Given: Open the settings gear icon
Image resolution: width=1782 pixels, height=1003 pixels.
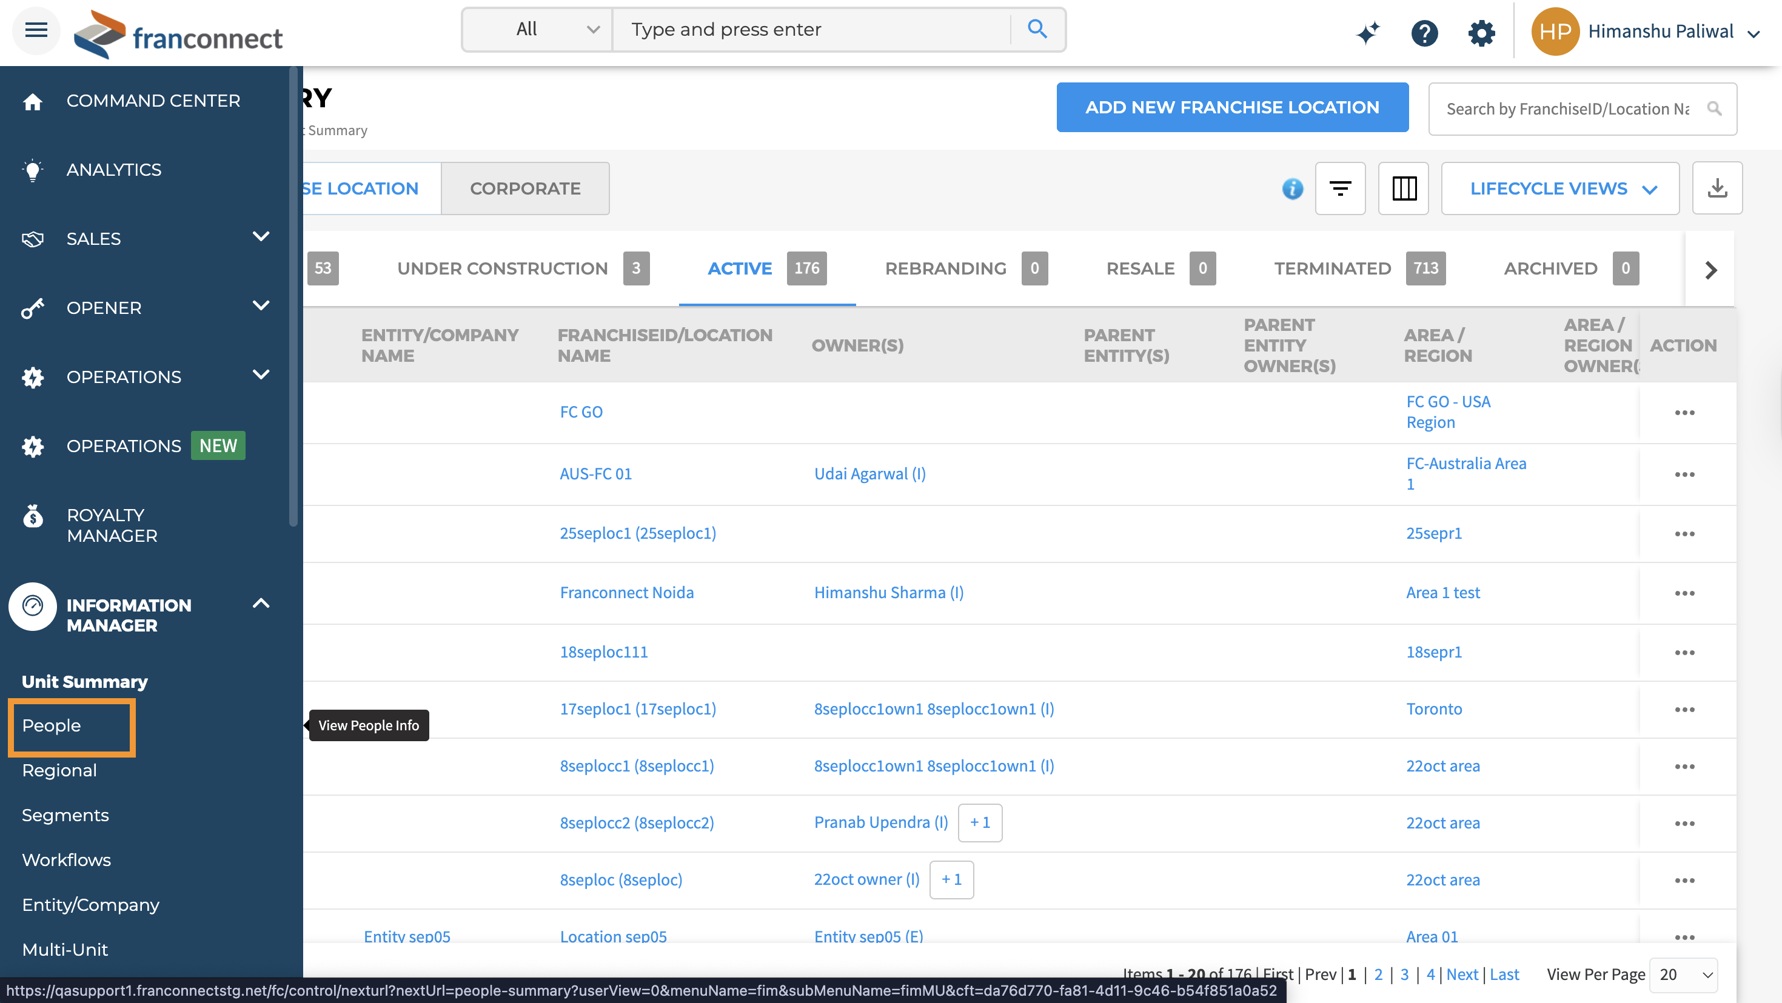Looking at the screenshot, I should pyautogui.click(x=1481, y=33).
